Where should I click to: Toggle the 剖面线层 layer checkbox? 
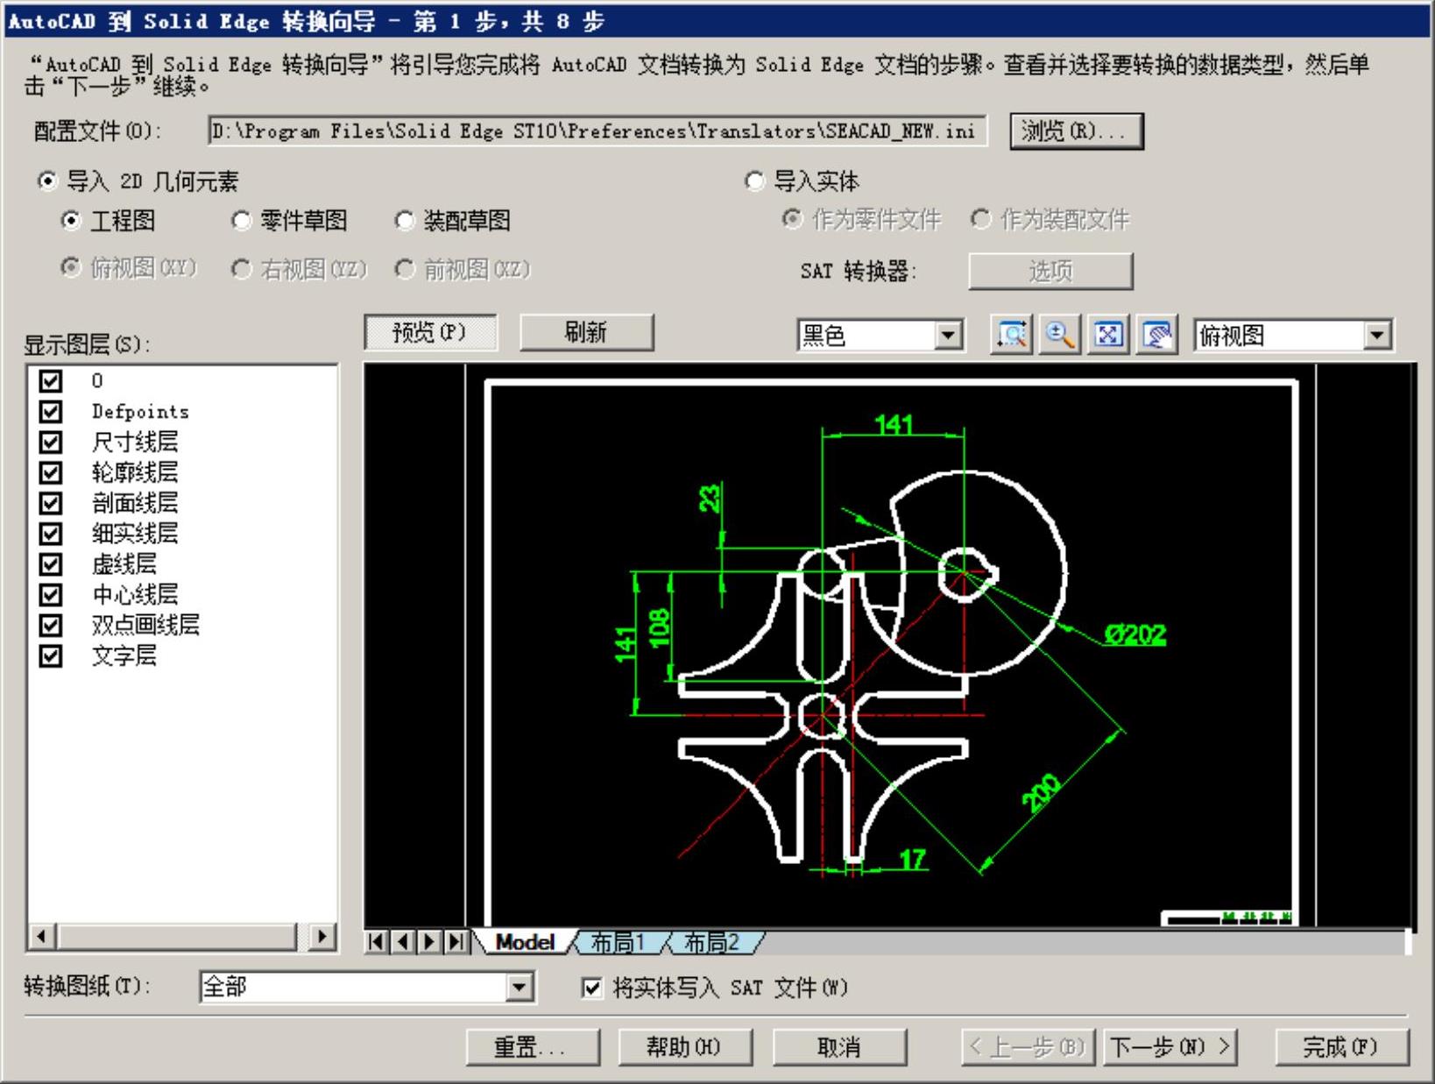51,503
